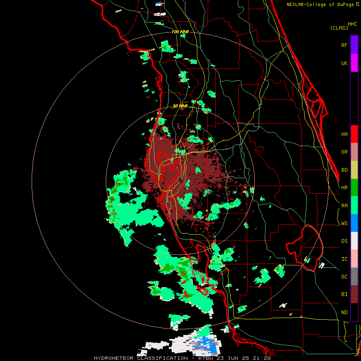Image resolution: width=361 pixels, height=361 pixels.
Task: Click the BD legend label
Action: [x=344, y=170]
